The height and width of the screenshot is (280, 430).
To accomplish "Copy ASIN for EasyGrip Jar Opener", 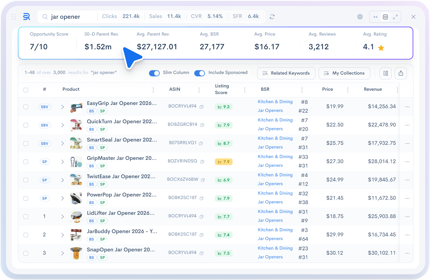I will click(201, 107).
